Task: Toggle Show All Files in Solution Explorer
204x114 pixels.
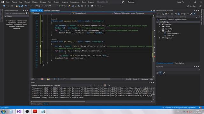Action: pos(184,14)
